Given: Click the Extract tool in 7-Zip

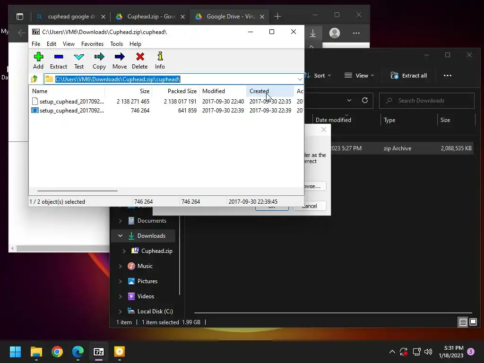Looking at the screenshot, I should [x=58, y=60].
